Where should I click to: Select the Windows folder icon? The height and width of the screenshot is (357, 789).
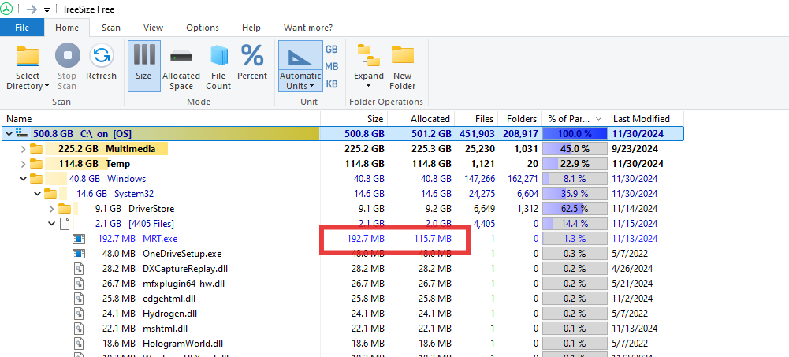36,178
